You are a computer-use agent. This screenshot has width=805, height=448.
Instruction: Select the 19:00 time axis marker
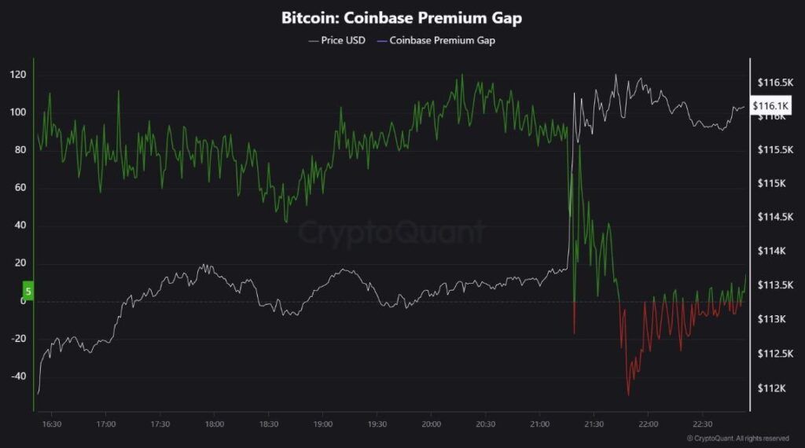(322, 423)
